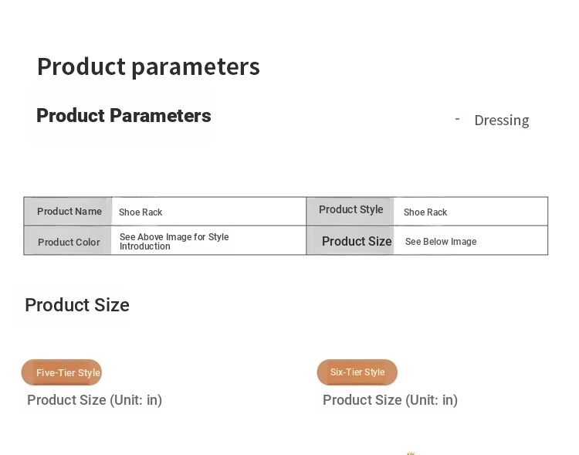Click the word 'parameters' in the top heading
This screenshot has height=455, width=579.
[x=196, y=68]
